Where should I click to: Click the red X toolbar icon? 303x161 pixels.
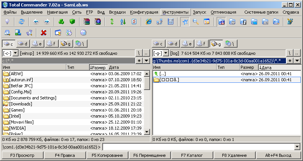pos(44,33)
